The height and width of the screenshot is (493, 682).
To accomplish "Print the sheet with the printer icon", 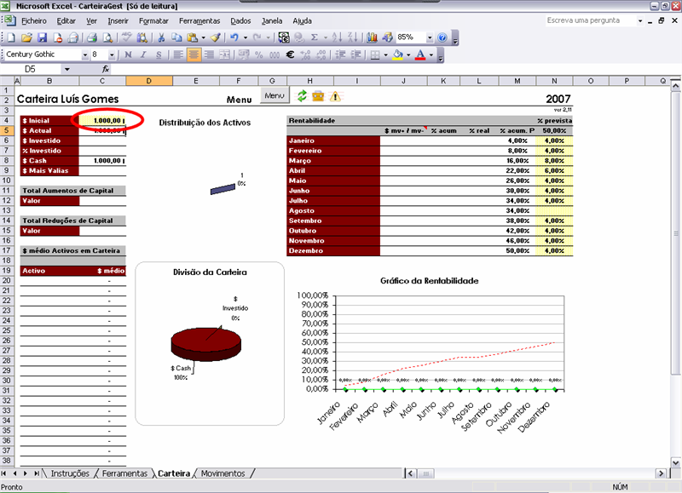I will (91, 37).
